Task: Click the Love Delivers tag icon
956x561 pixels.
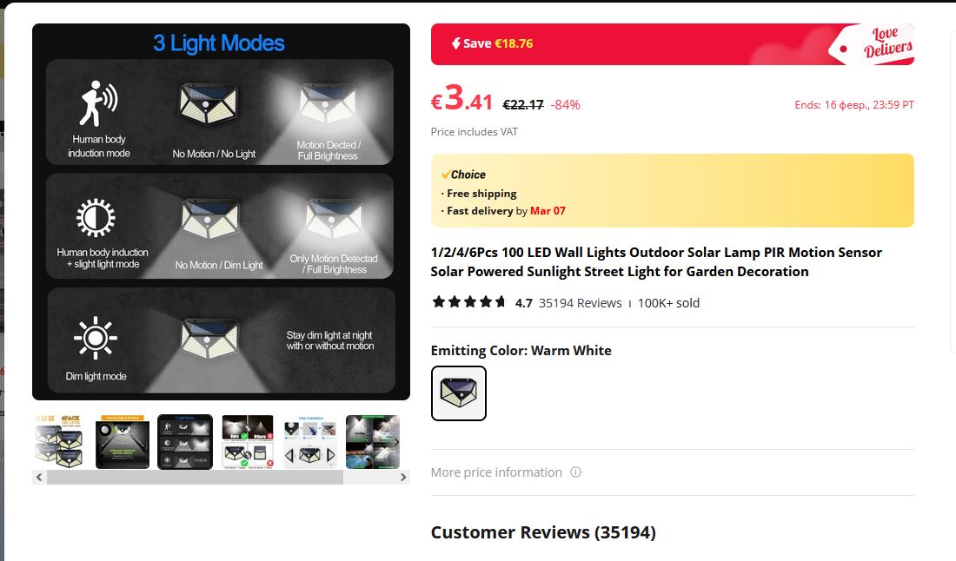Action: pyautogui.click(x=871, y=44)
